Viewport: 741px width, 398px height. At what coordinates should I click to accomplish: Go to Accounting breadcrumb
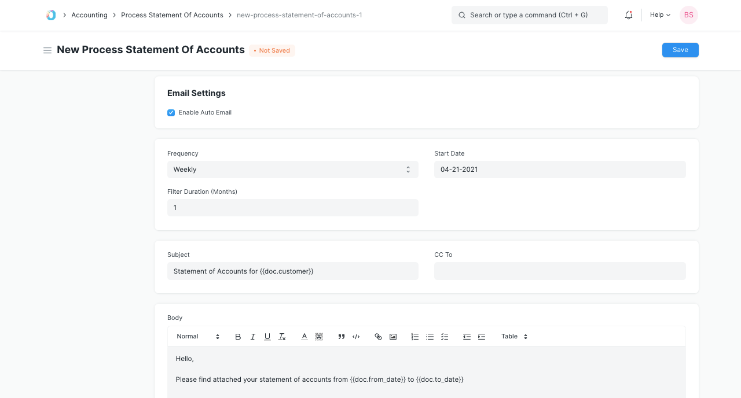pos(89,15)
